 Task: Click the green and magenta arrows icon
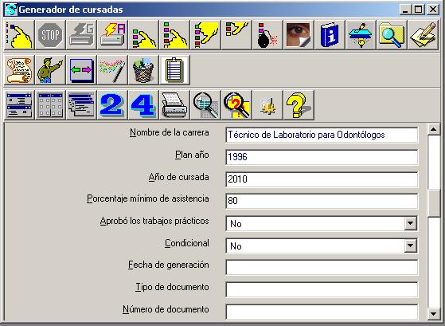point(81,70)
